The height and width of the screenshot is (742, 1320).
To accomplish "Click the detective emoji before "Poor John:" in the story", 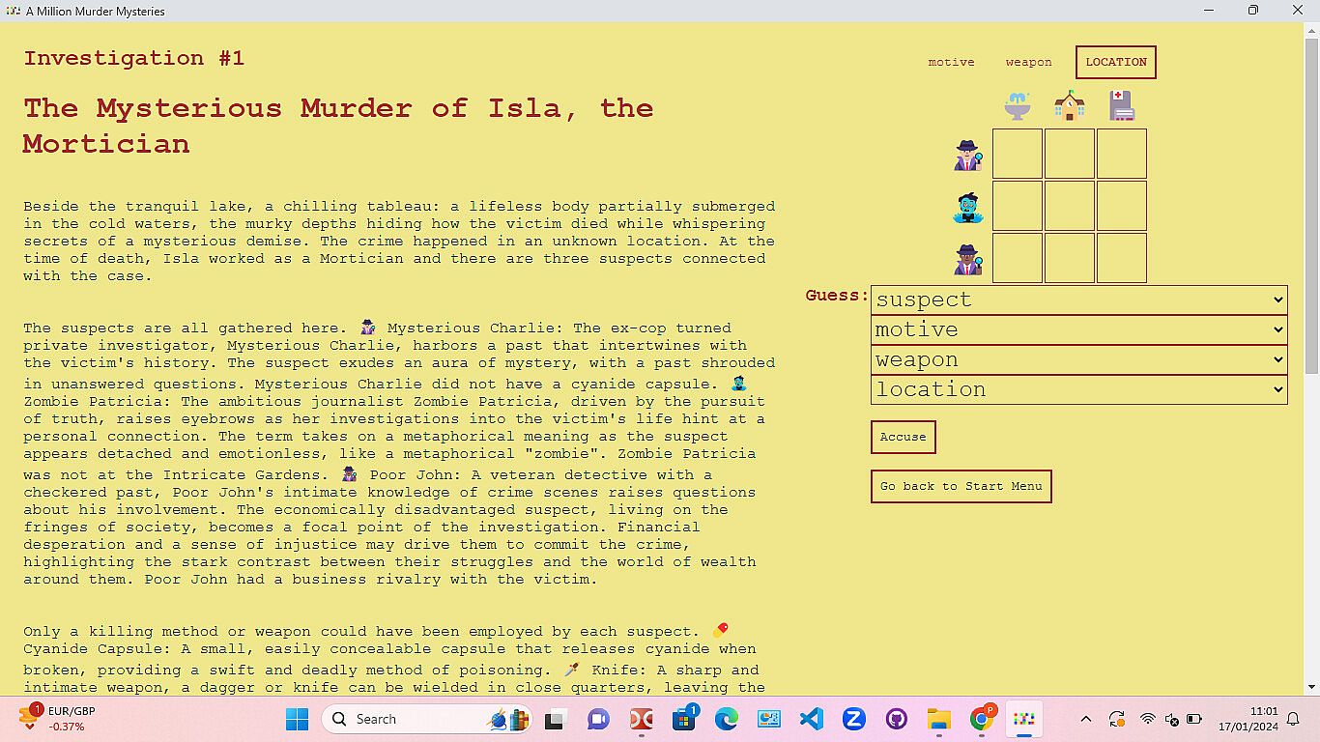I will [350, 474].
